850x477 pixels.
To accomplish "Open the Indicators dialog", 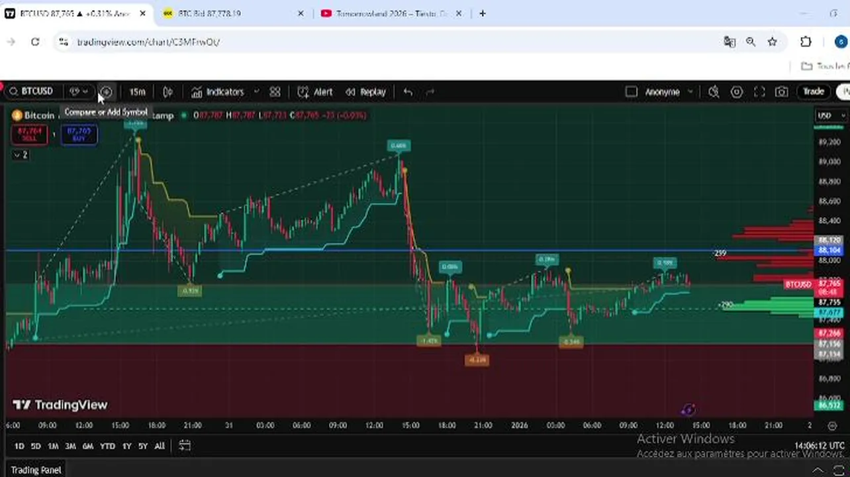I will click(x=218, y=92).
